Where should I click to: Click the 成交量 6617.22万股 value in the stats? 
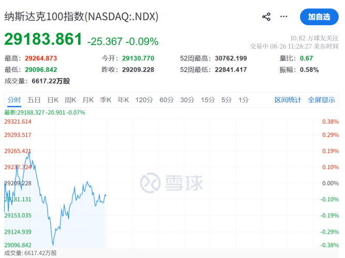pyautogui.click(x=51, y=81)
